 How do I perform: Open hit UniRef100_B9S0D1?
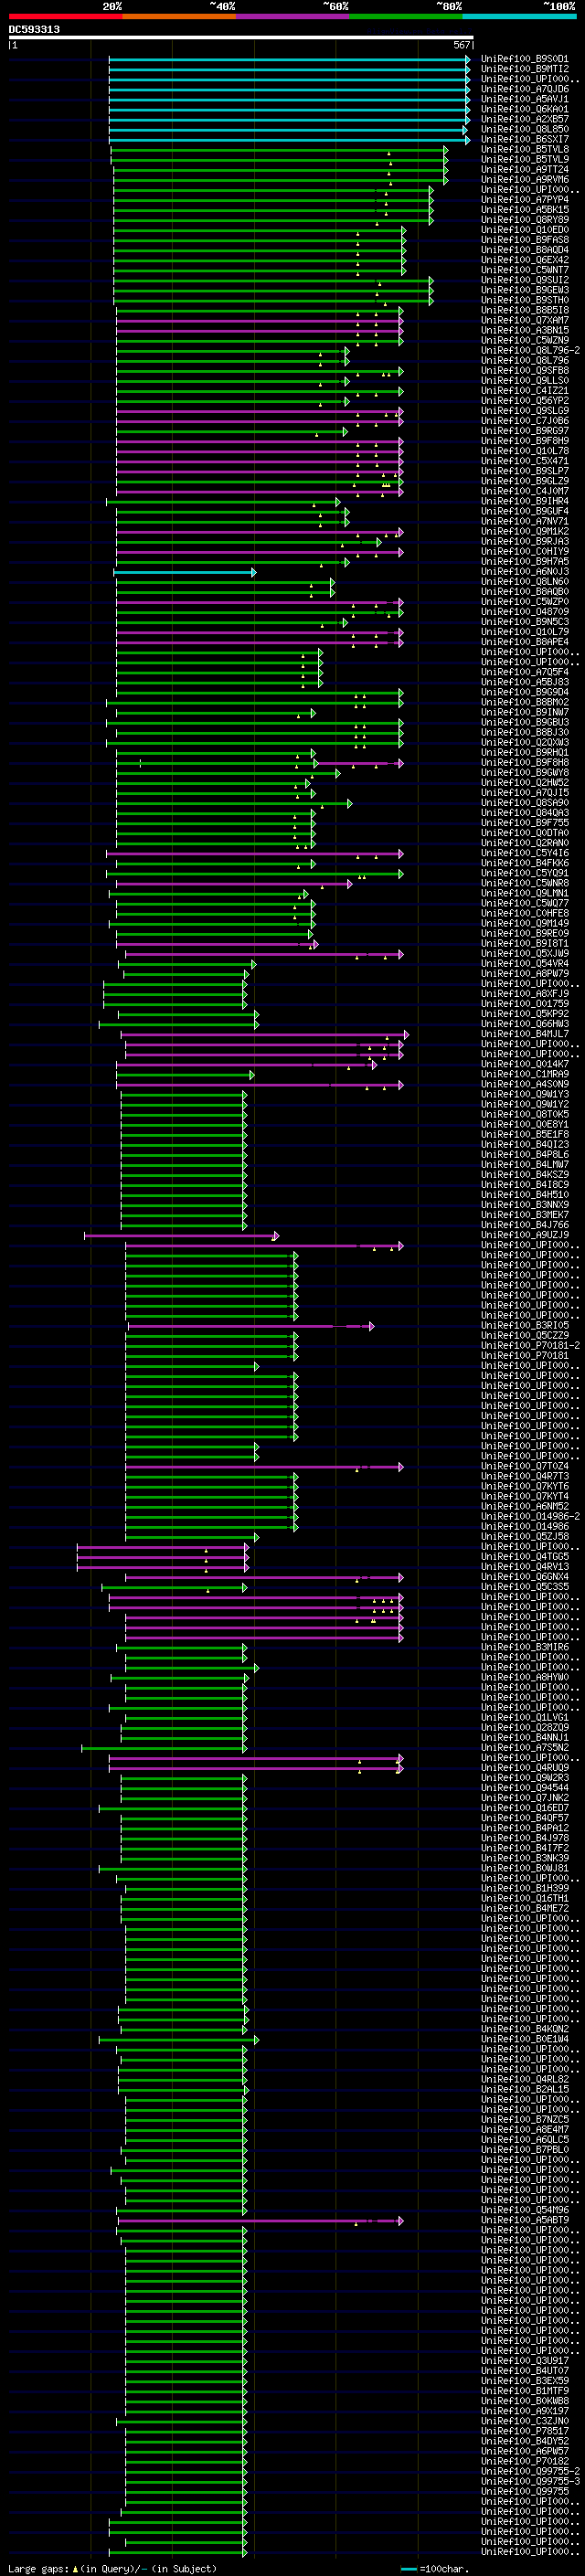pos(525,59)
